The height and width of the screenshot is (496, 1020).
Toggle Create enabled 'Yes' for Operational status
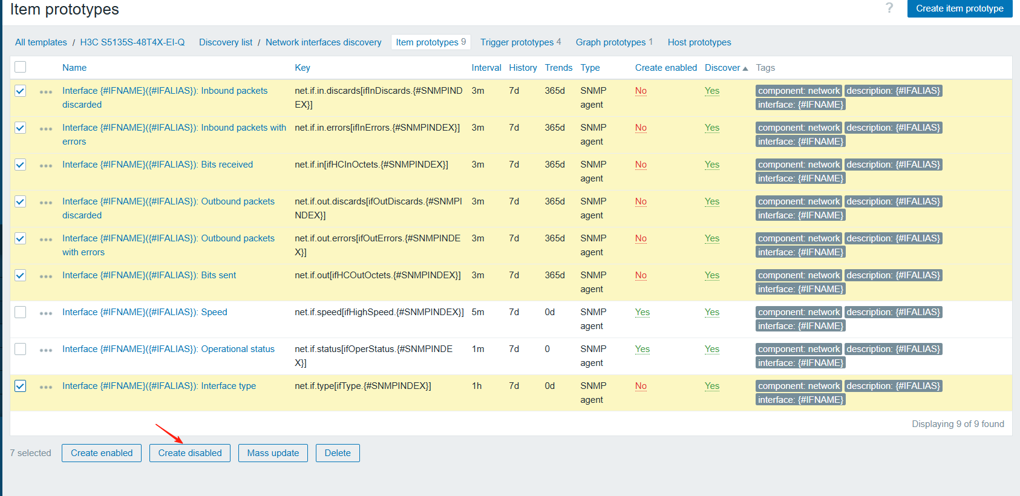click(x=642, y=349)
